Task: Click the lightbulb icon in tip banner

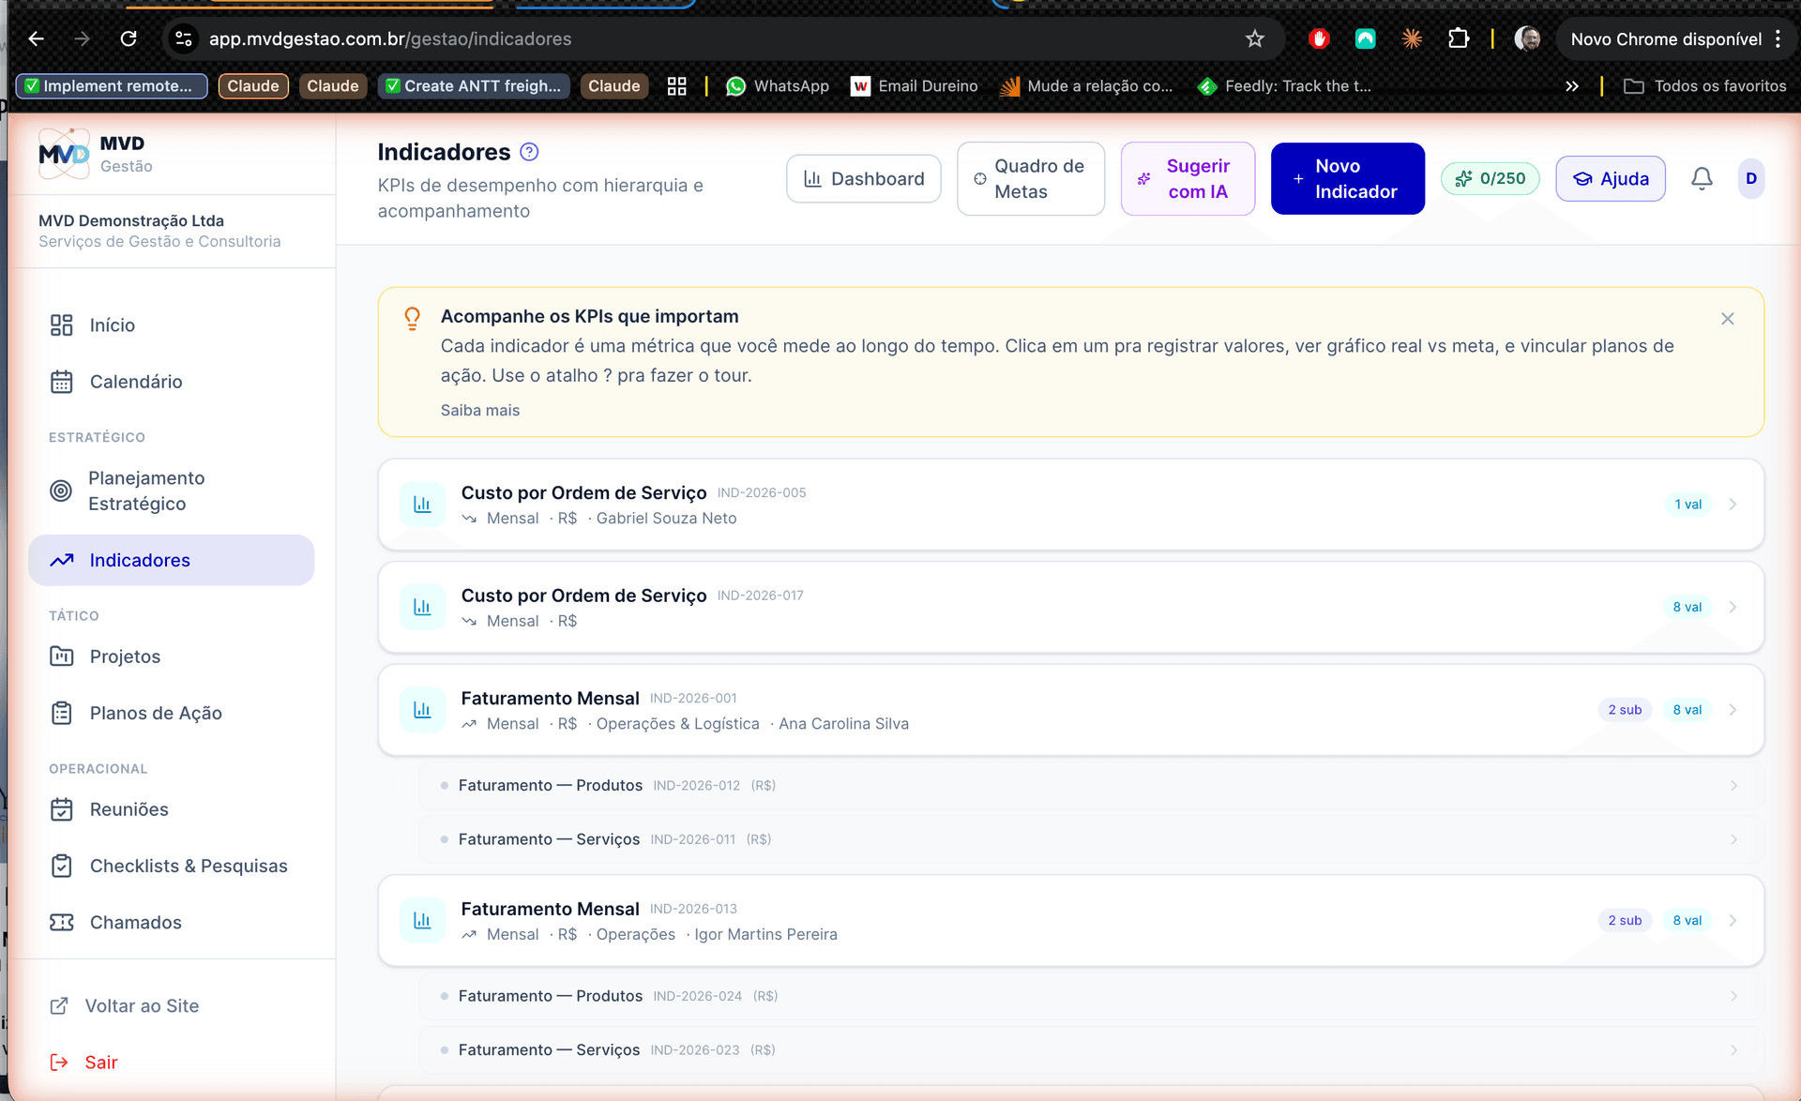Action: [x=412, y=319]
